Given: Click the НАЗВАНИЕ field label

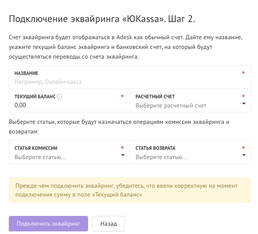Looking at the screenshot, I should (26, 73).
